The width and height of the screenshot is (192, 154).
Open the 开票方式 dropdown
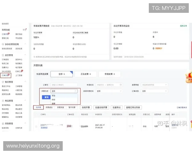pyautogui.click(x=64, y=91)
